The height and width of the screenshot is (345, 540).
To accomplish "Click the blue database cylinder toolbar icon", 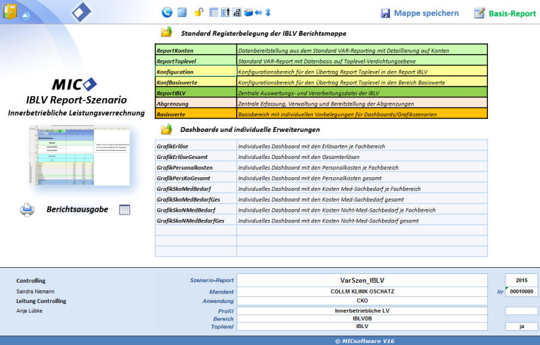I will click(248, 12).
